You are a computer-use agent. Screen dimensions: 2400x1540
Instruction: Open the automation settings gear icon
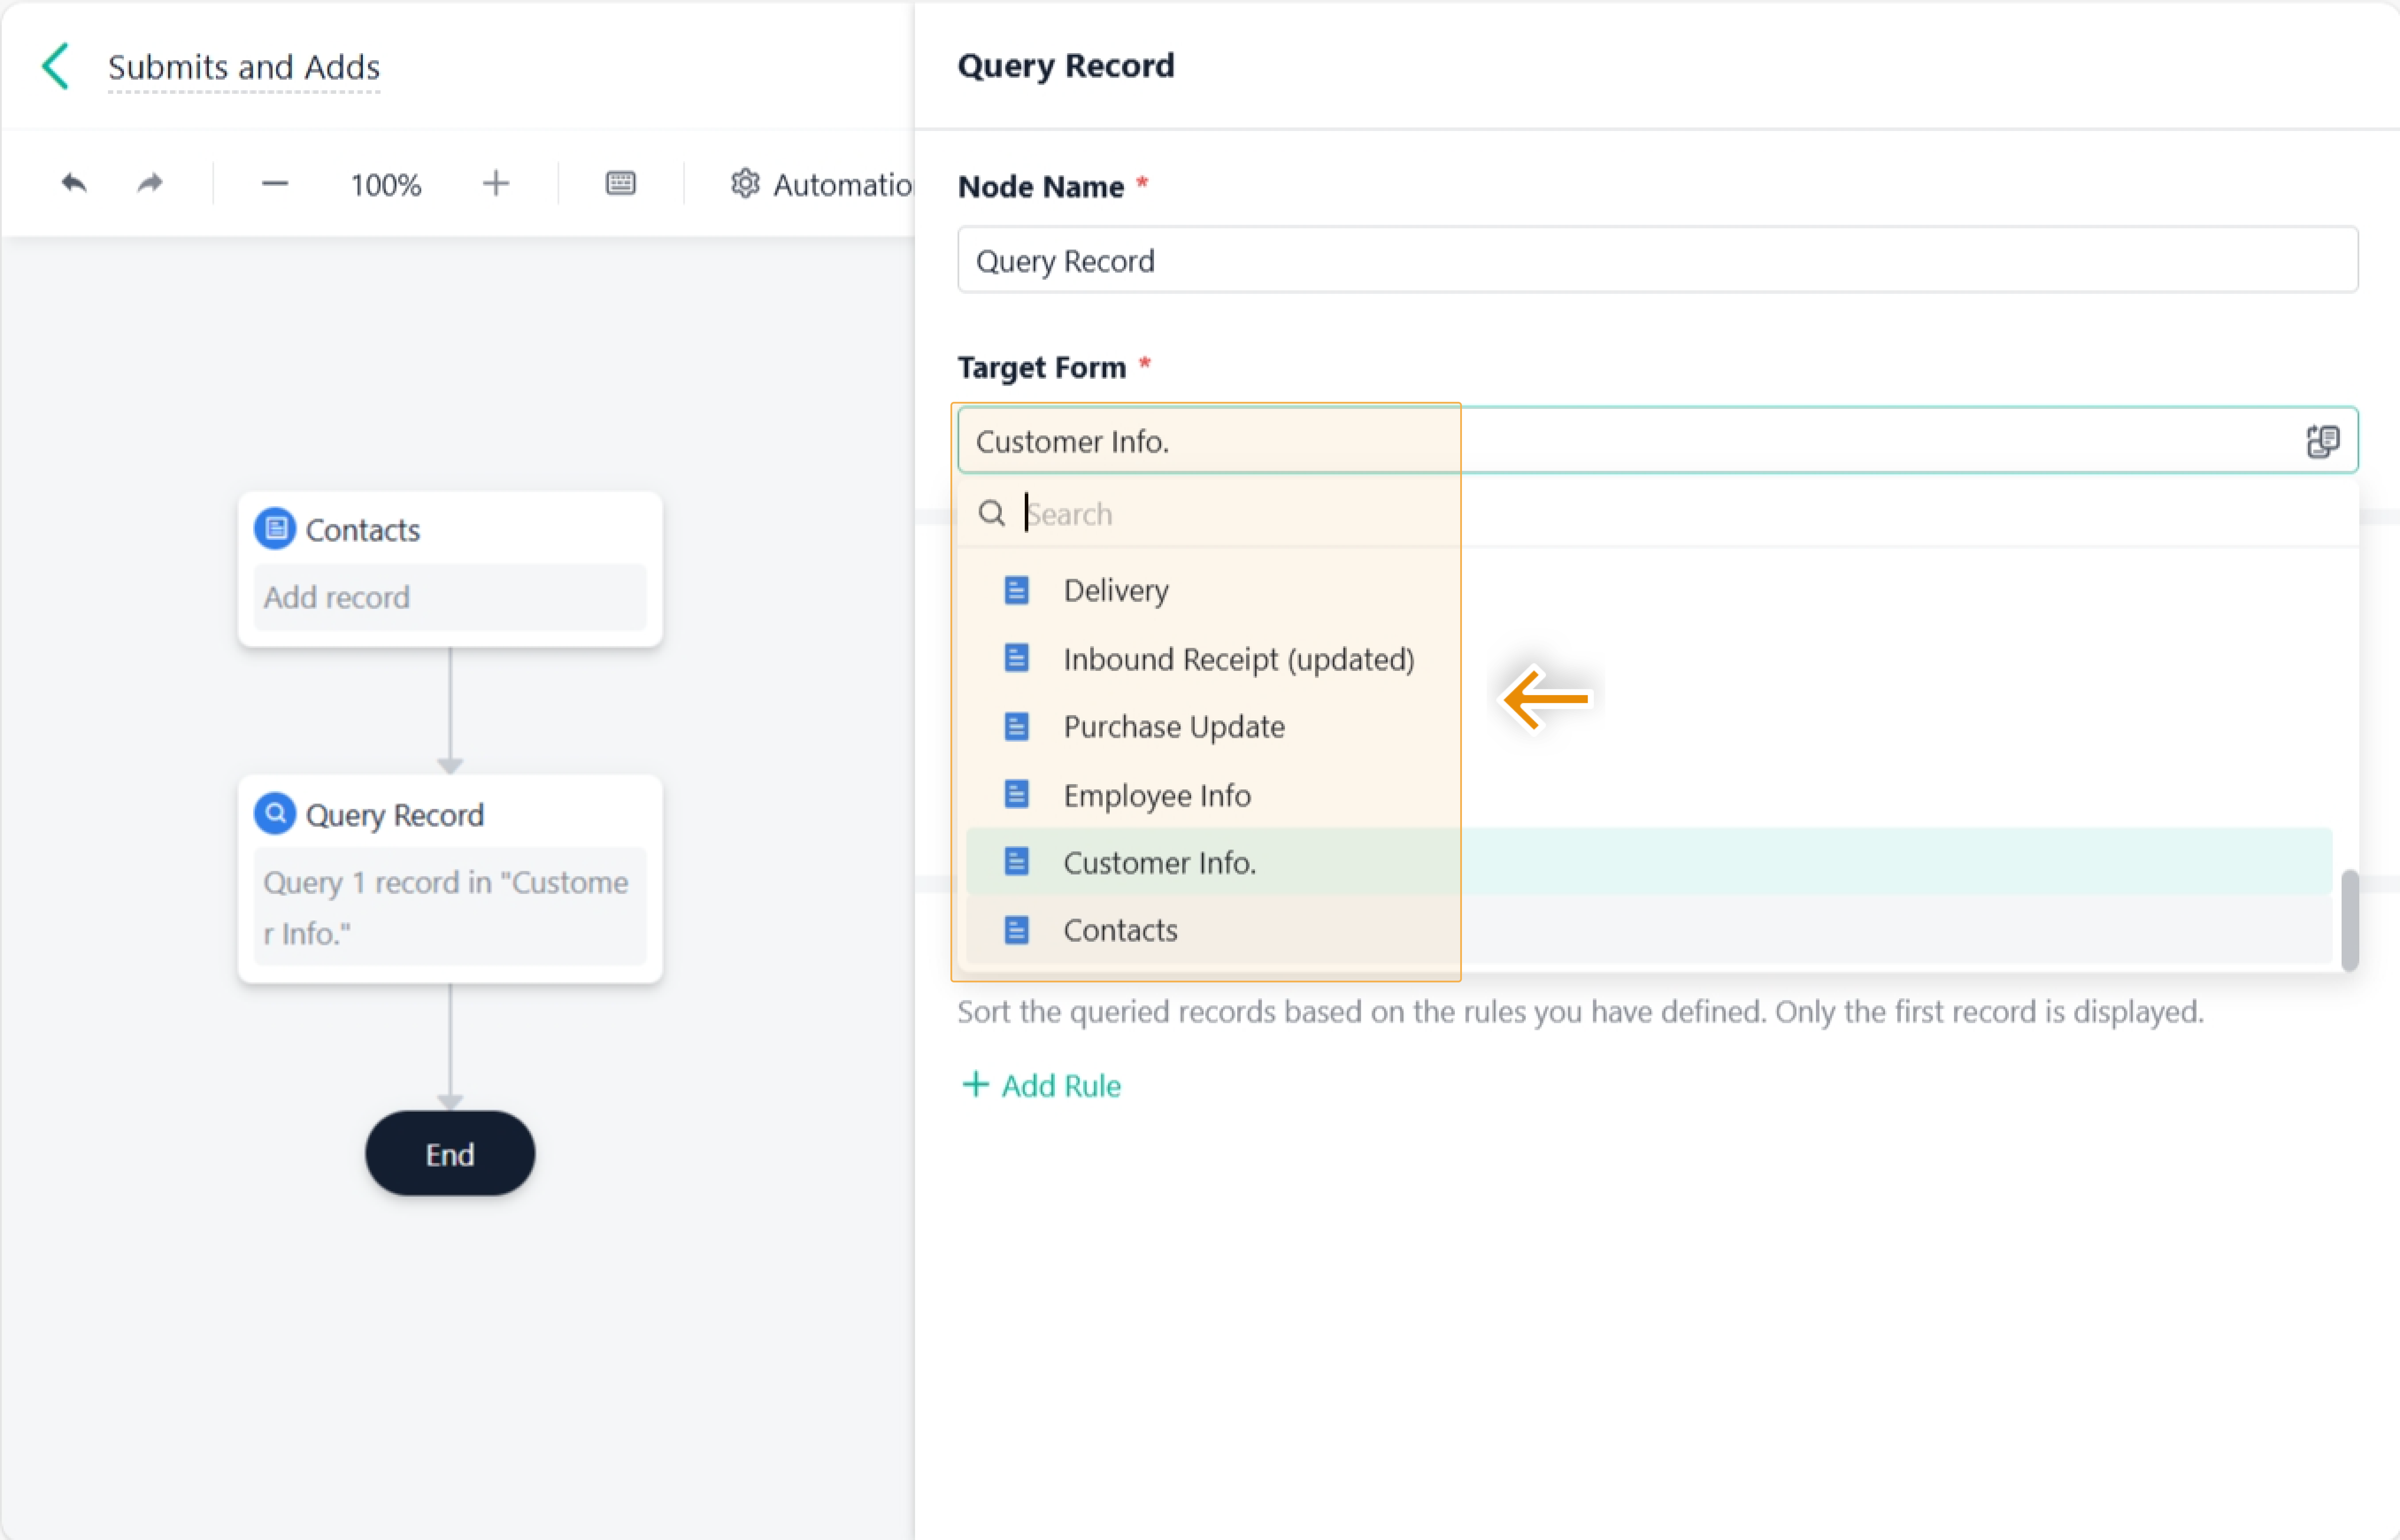tap(745, 184)
